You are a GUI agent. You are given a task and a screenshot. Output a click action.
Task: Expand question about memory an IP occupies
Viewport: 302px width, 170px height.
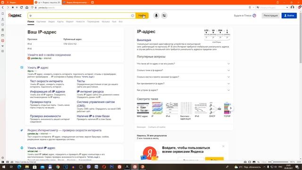pyautogui.click(x=184, y=77)
